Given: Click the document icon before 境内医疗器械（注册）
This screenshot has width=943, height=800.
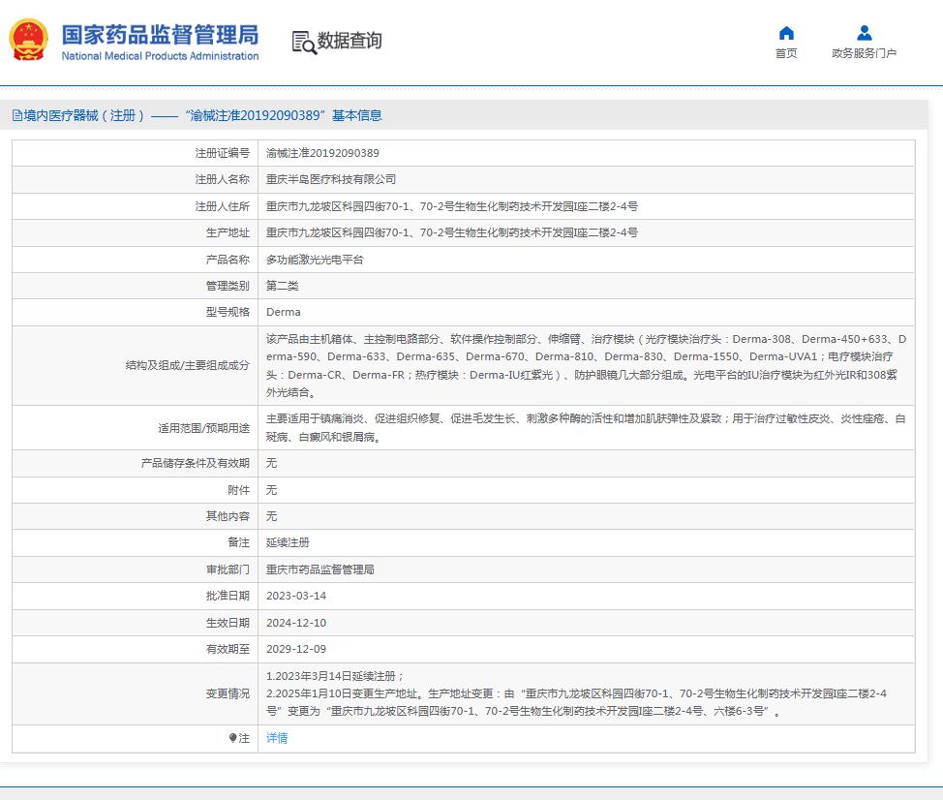Looking at the screenshot, I should [16, 114].
